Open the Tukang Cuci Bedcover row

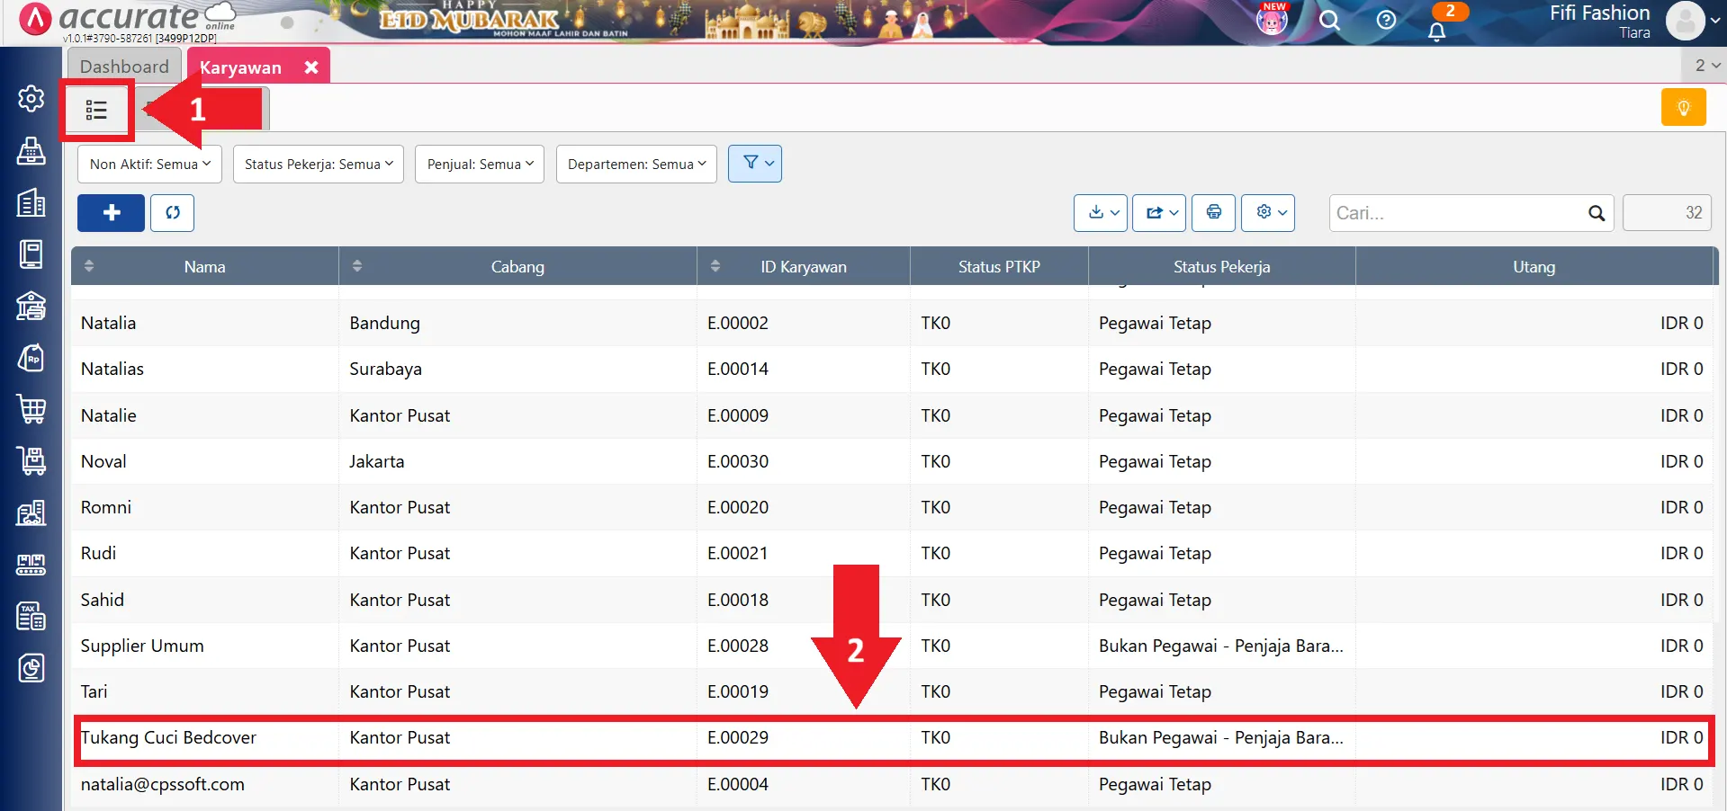(168, 738)
